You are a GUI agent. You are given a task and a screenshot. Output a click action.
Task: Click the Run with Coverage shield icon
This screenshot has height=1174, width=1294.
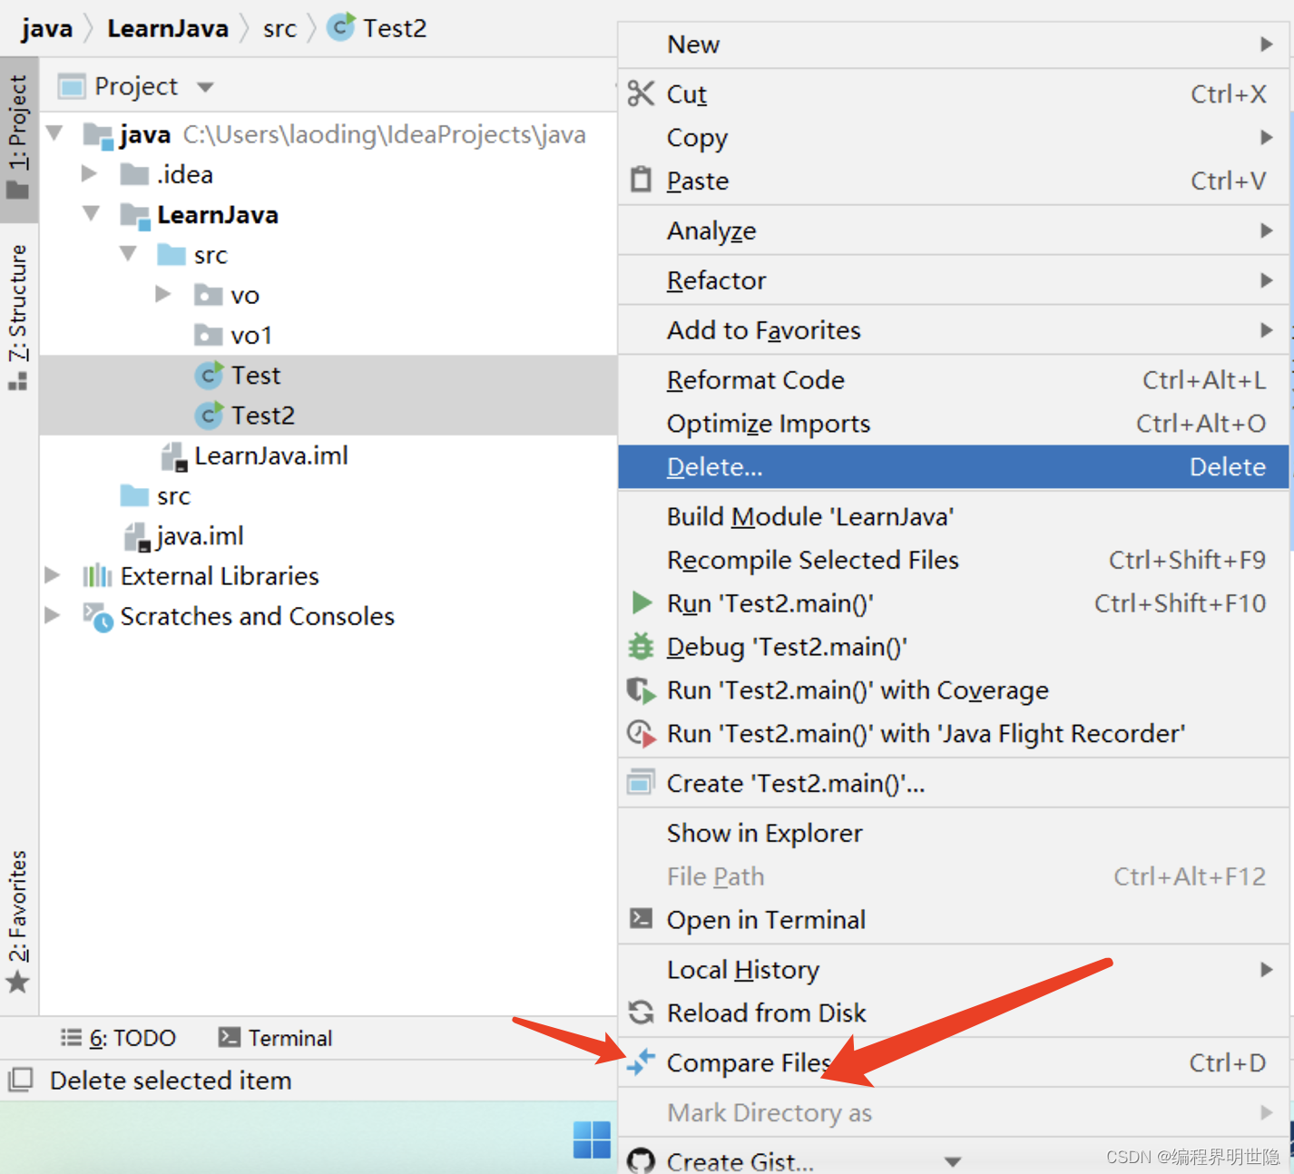tap(642, 690)
